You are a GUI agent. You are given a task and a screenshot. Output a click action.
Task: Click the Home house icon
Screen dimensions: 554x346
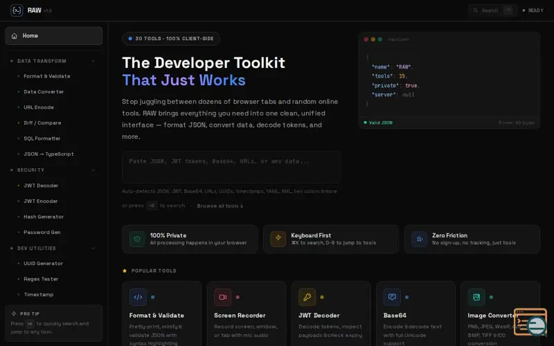point(14,36)
